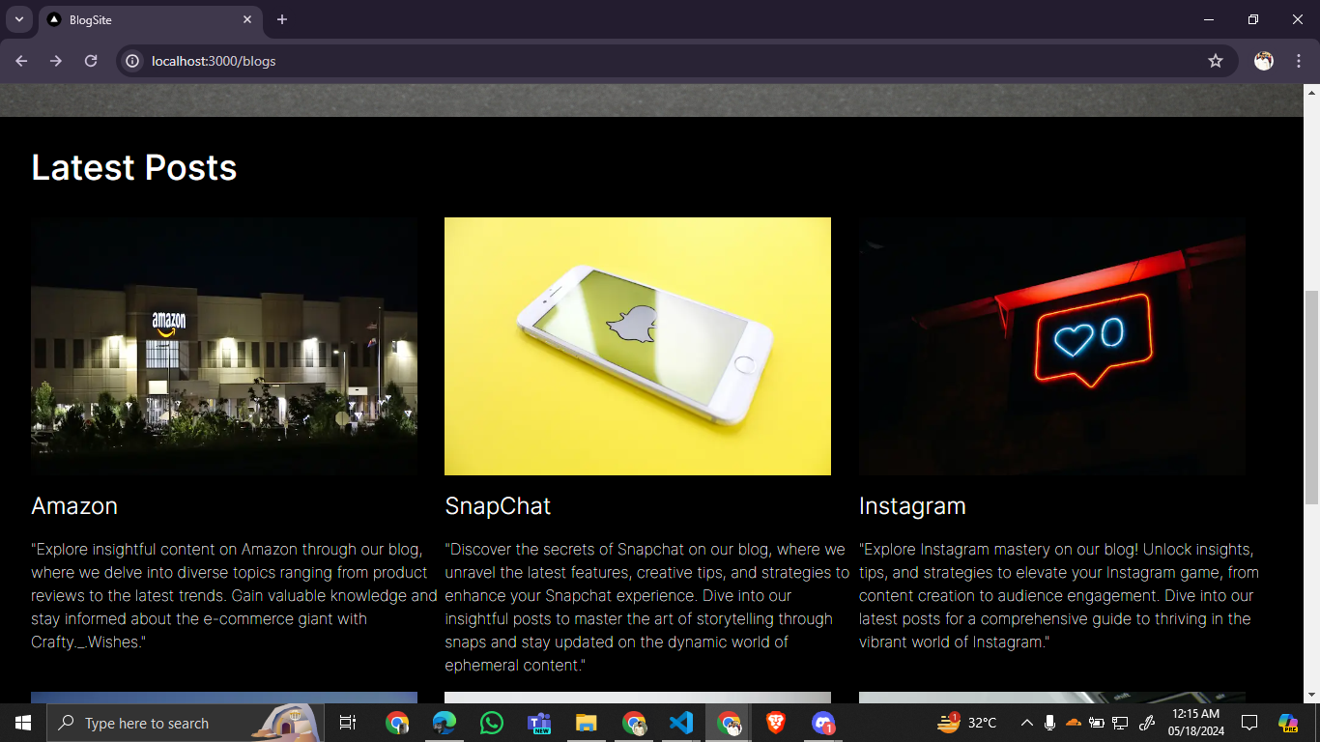Open Microsoft Teams from the taskbar
This screenshot has width=1320, height=742.
(539, 723)
